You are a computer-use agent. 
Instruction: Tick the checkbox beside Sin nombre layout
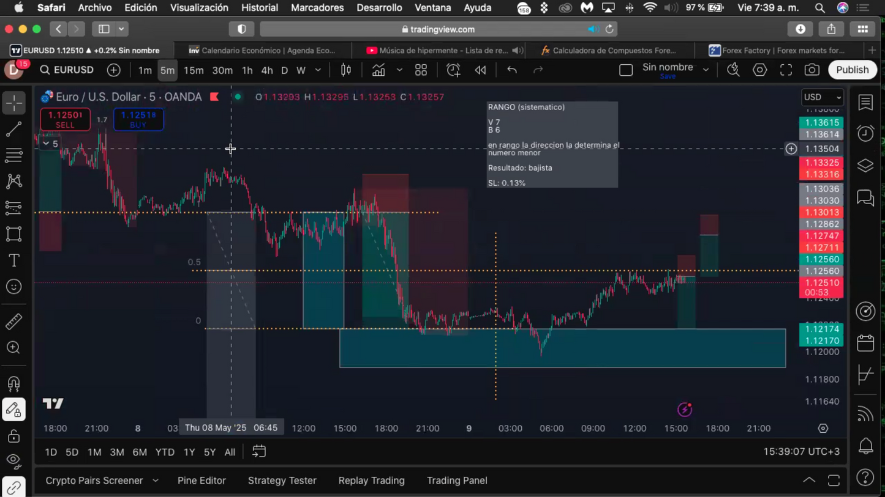click(x=626, y=70)
